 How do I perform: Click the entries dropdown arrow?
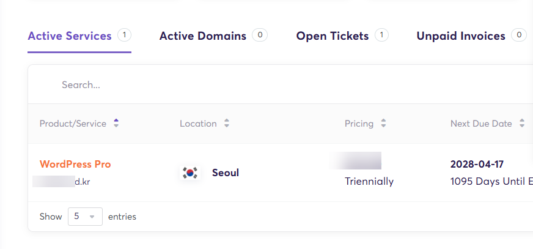click(x=92, y=217)
